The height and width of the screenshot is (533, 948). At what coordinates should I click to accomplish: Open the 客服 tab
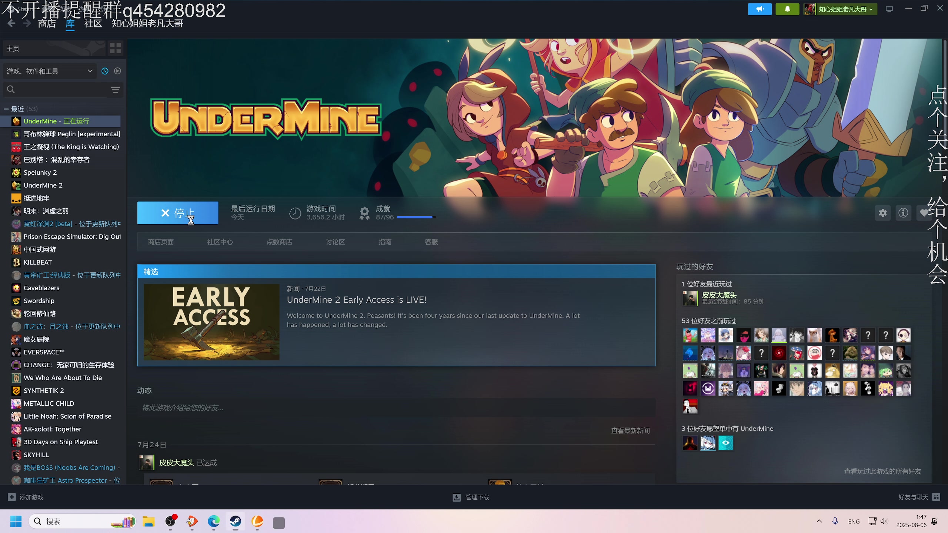pos(431,242)
